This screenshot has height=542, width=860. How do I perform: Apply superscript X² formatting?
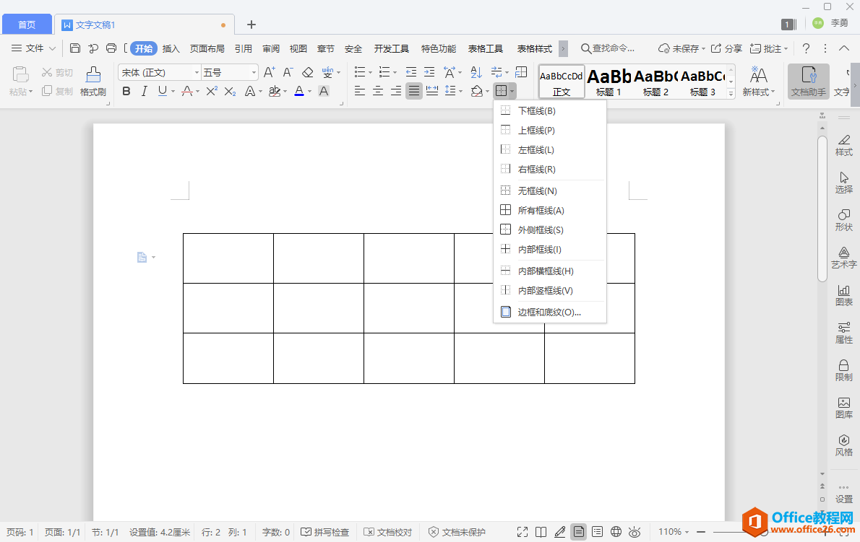pos(212,92)
